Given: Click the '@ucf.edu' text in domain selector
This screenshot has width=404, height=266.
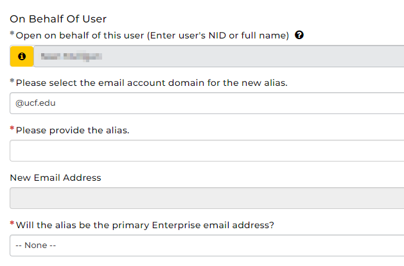Looking at the screenshot, I should tap(35, 103).
